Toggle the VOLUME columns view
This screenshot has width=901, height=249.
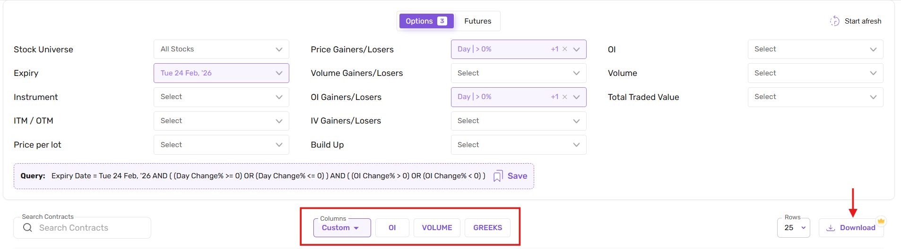click(437, 228)
